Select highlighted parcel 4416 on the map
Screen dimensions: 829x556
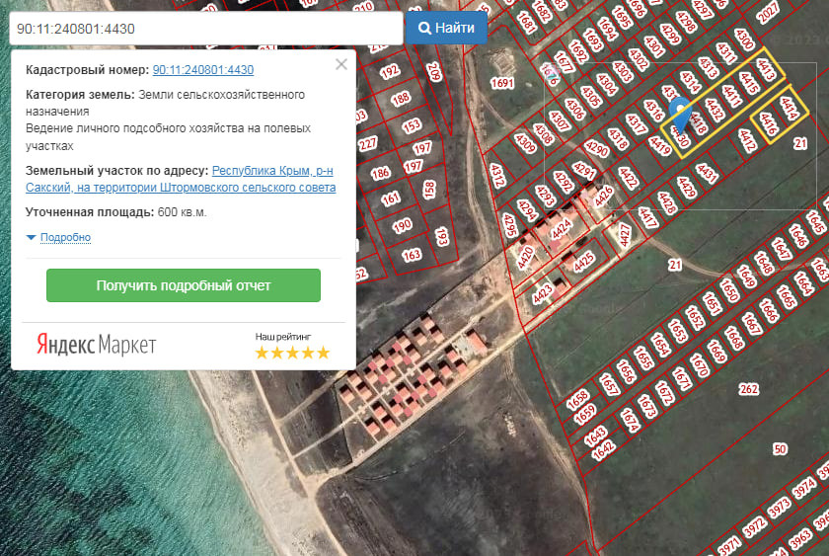pos(768,123)
